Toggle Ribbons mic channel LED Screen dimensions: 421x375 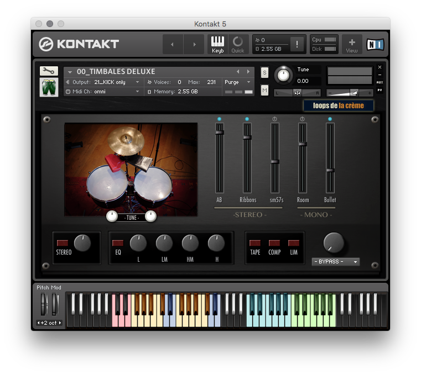click(x=247, y=119)
